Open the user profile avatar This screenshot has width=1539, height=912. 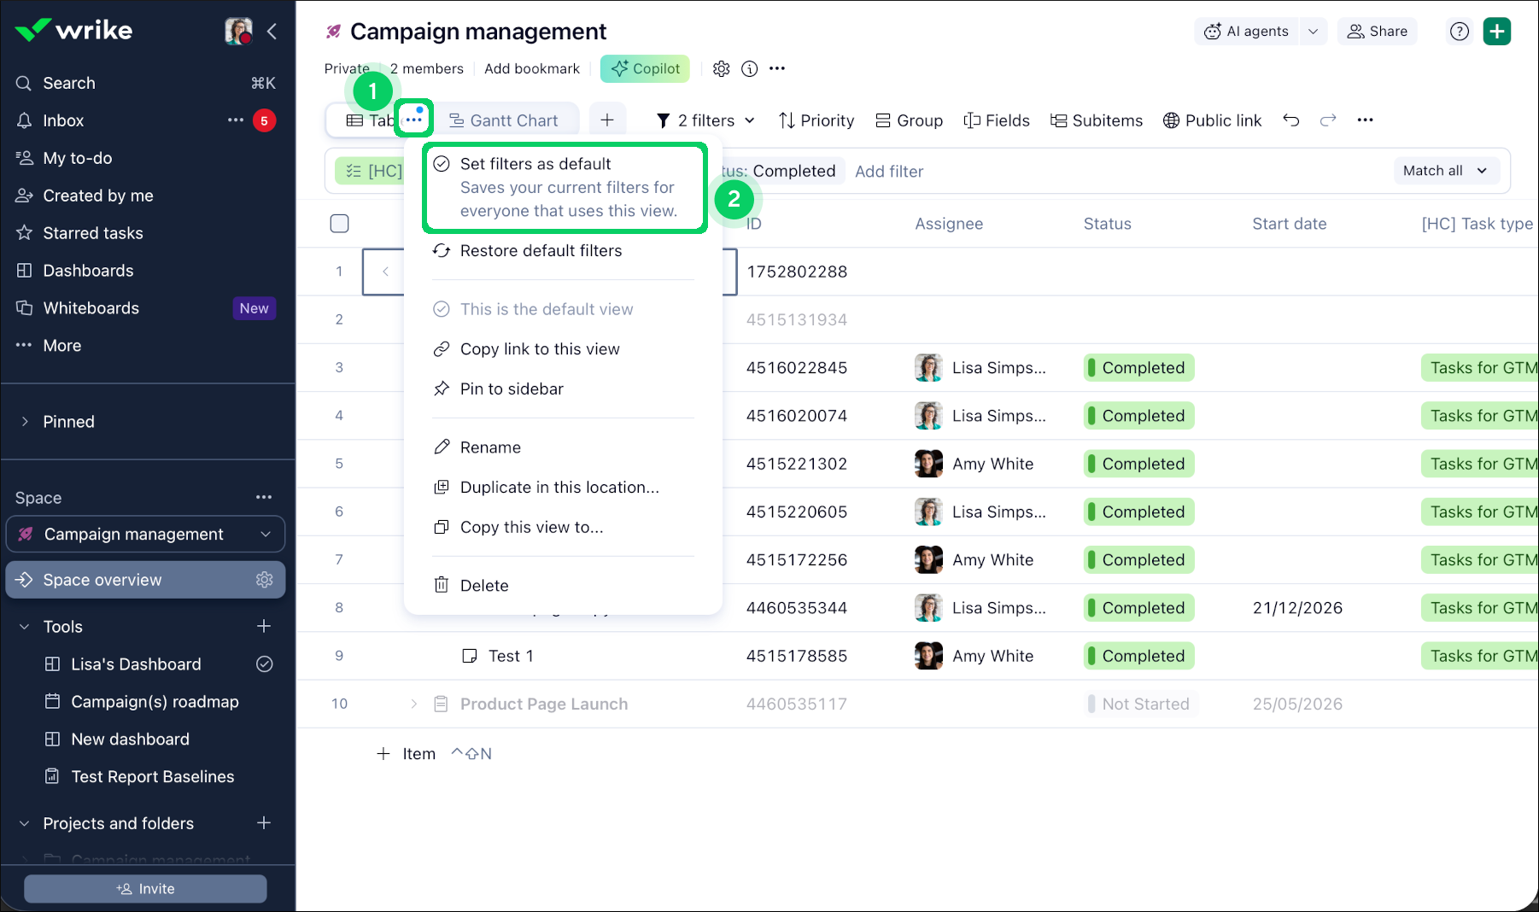(238, 31)
